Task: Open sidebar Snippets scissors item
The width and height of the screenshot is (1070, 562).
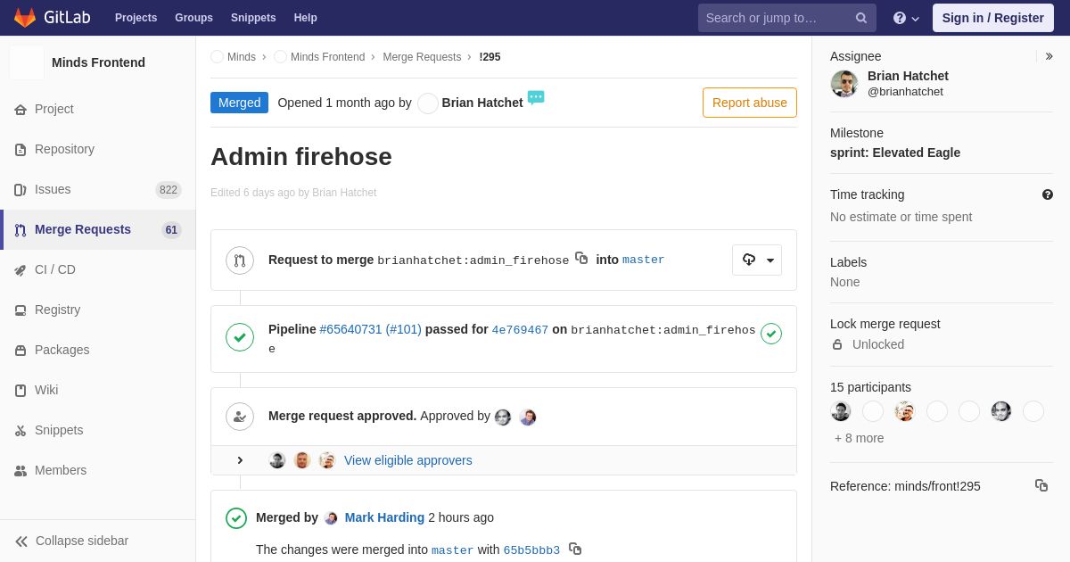Action: point(98,430)
